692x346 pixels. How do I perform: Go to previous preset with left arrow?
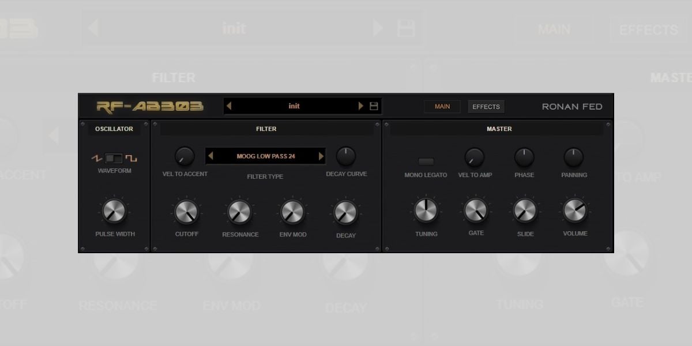tap(230, 106)
